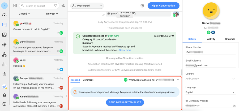Click Send Message Template button
The width and height of the screenshot is (239, 111).
(125, 102)
